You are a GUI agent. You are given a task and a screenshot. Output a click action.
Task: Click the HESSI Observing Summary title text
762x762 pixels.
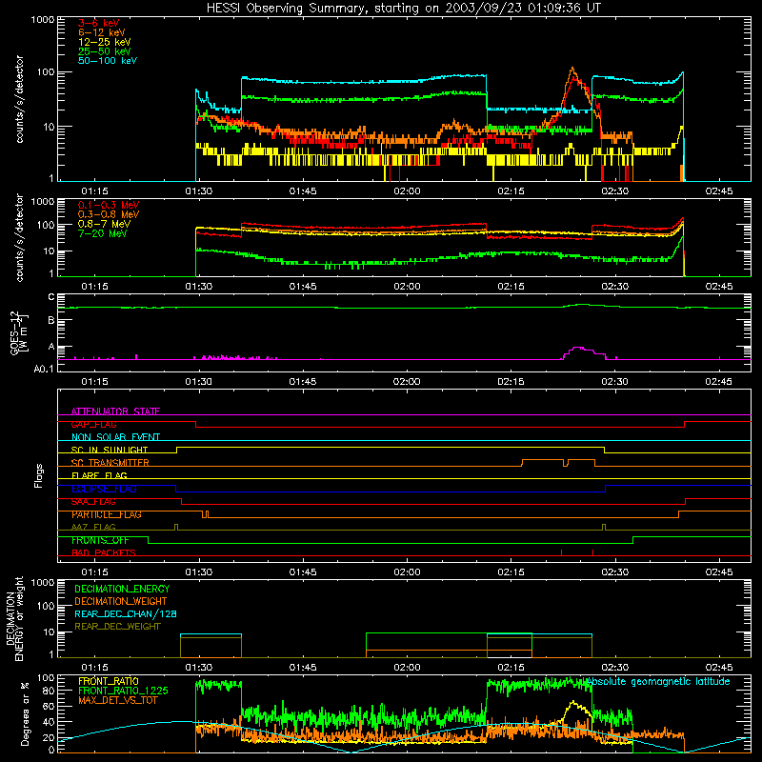tap(403, 9)
